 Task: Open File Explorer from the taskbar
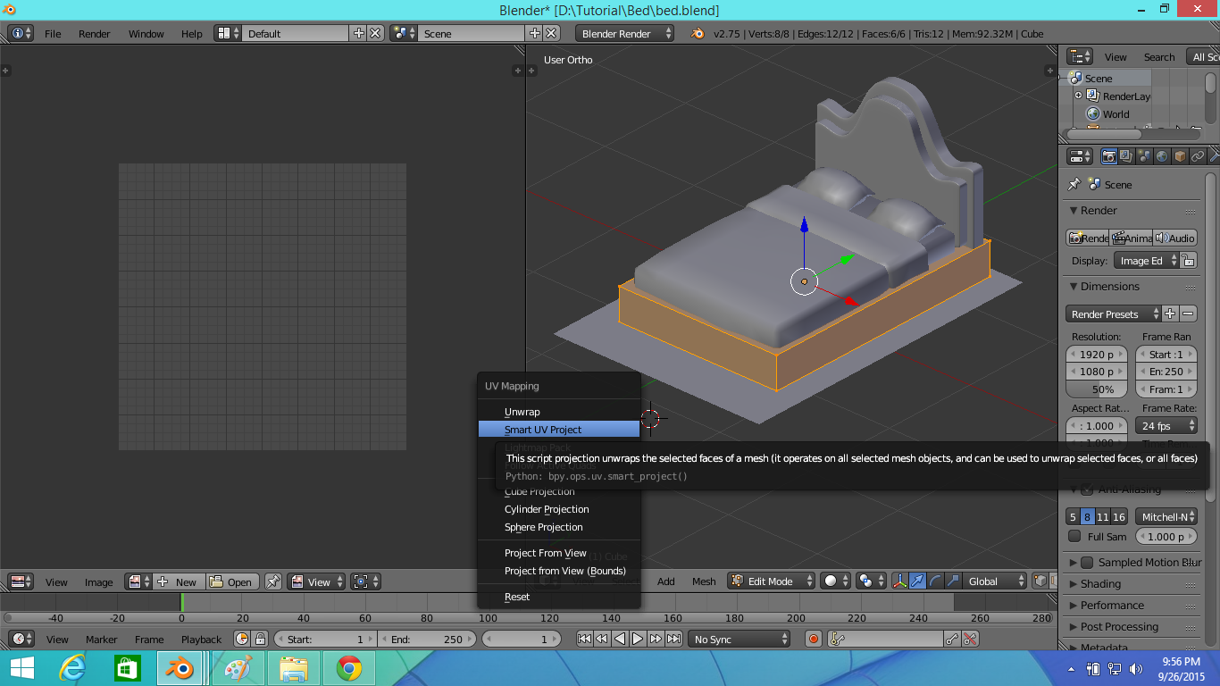click(x=294, y=667)
